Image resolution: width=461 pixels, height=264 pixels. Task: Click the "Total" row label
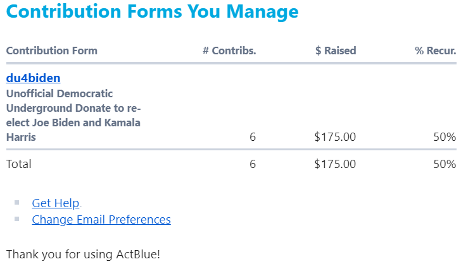18,164
